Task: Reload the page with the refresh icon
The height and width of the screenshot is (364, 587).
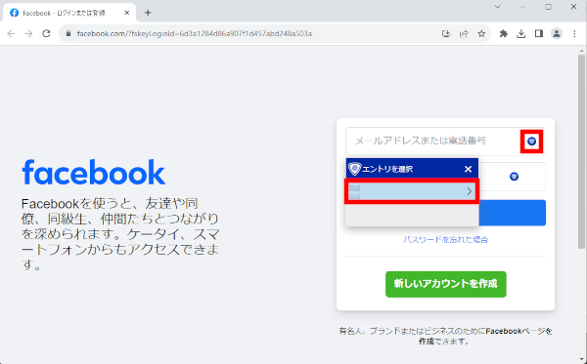Action: [x=46, y=33]
